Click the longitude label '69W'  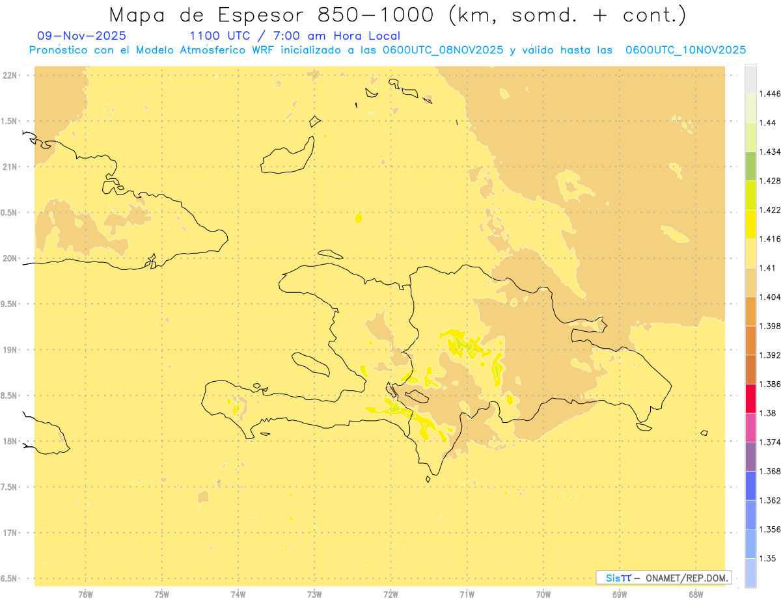click(620, 595)
